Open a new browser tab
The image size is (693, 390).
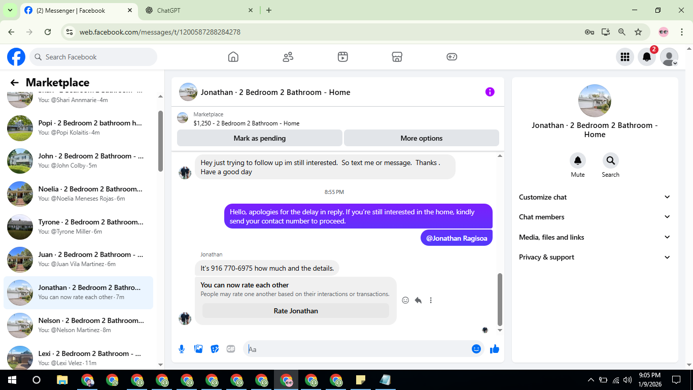click(269, 10)
